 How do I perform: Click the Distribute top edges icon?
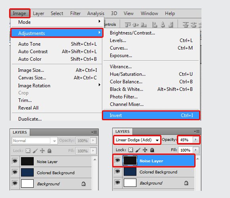point(186,25)
